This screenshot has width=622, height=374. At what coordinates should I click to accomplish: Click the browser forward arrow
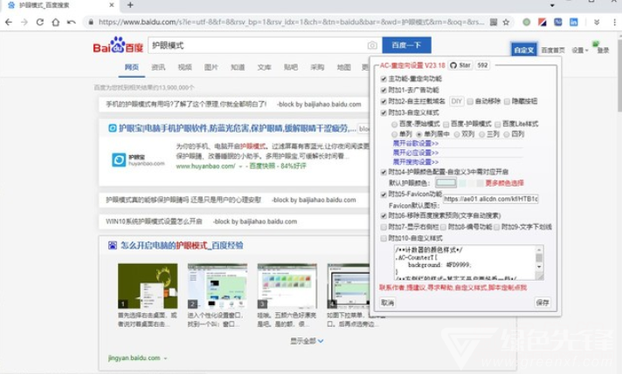click(24, 22)
